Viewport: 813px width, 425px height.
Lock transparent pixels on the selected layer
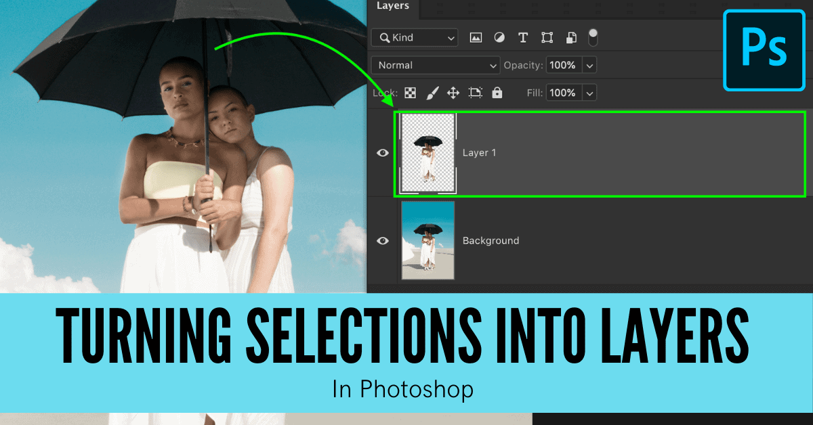(x=409, y=92)
